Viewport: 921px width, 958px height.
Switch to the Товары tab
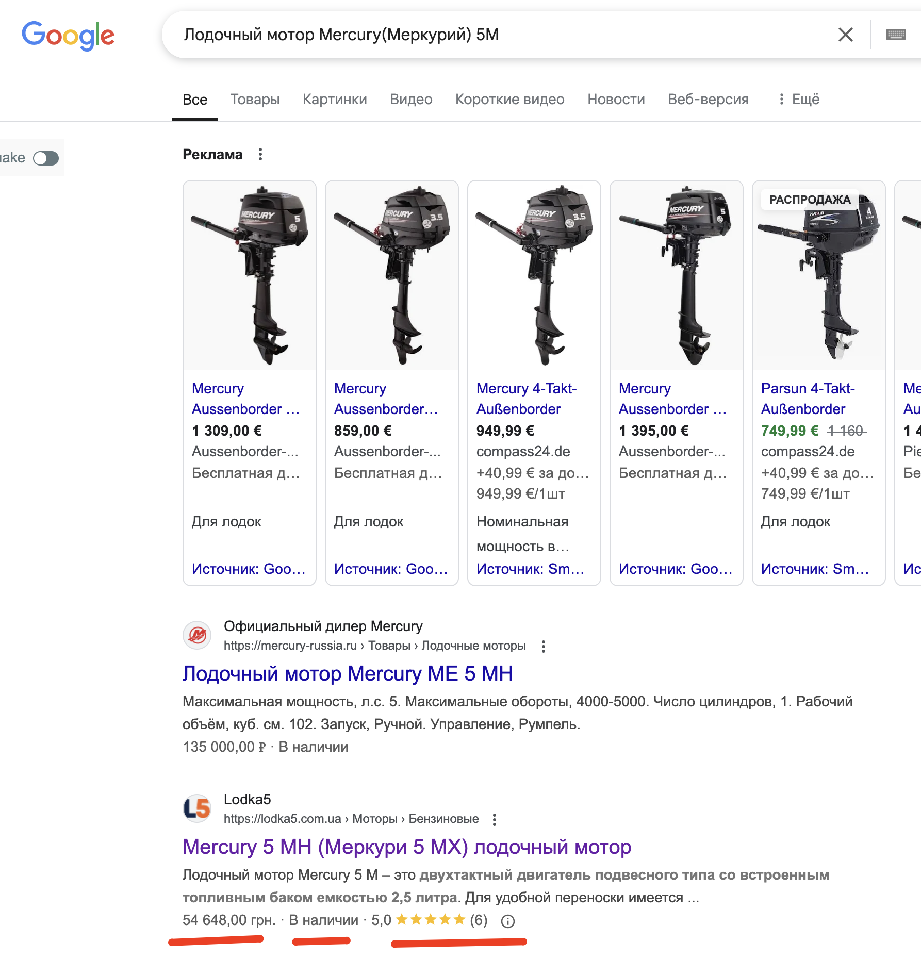click(255, 99)
